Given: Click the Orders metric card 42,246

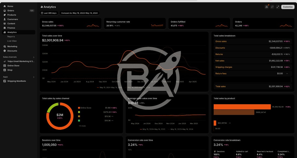Looking at the screenshot, I should pos(264,24).
